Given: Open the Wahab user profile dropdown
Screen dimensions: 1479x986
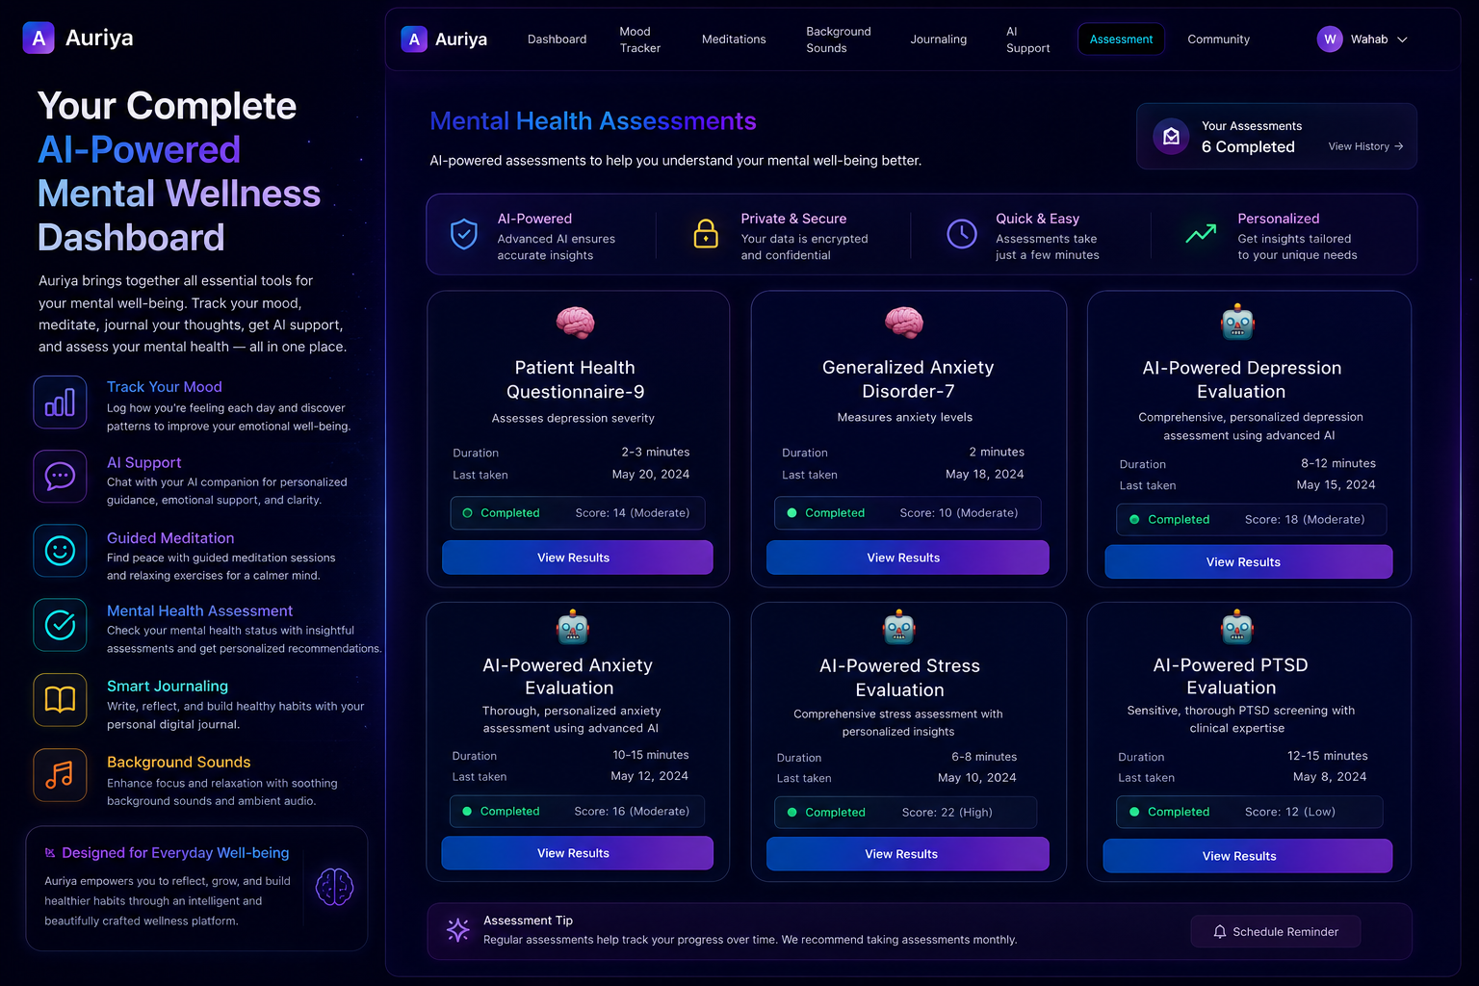Looking at the screenshot, I should coord(1362,39).
